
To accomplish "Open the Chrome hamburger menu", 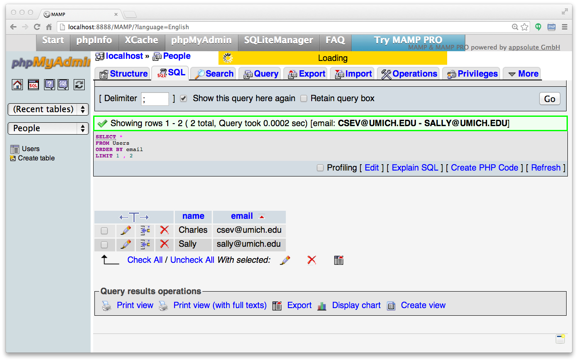I will click(x=564, y=27).
